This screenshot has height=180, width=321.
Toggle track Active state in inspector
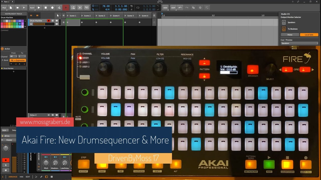point(2,49)
